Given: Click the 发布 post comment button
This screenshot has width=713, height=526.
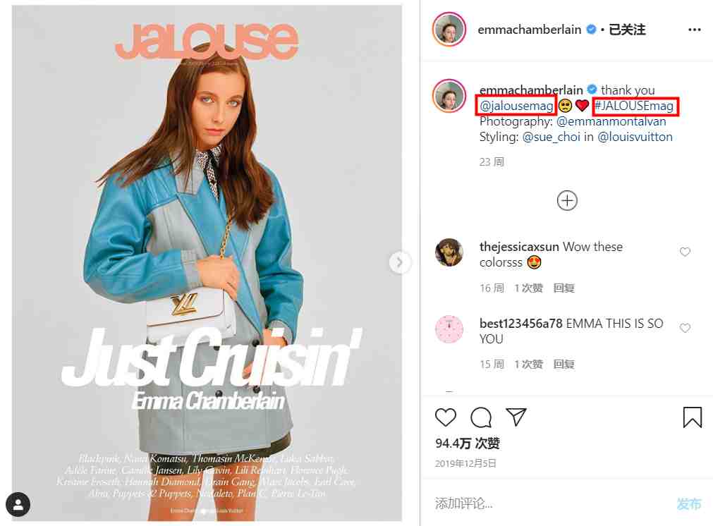Looking at the screenshot, I should coord(689,503).
